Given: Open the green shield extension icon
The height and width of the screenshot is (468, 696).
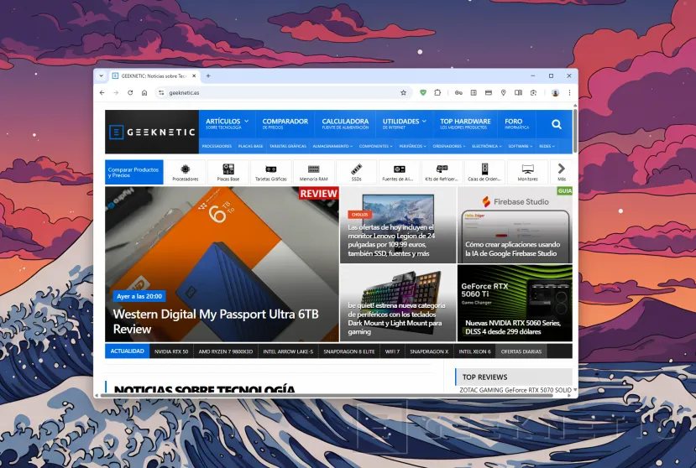Looking at the screenshot, I should tap(423, 93).
